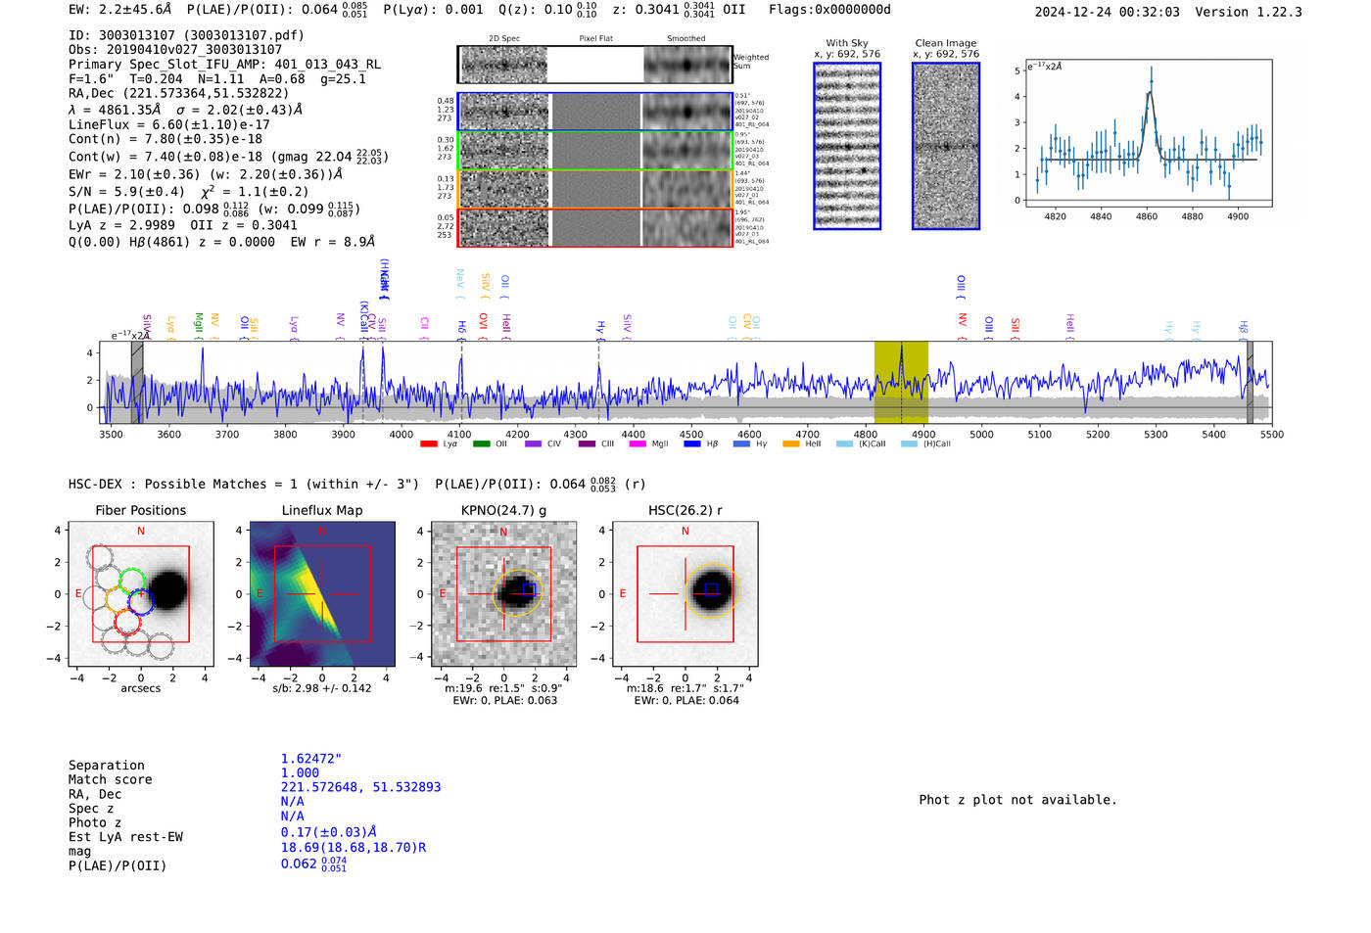Click the Fiber Positions image panel

tap(140, 594)
